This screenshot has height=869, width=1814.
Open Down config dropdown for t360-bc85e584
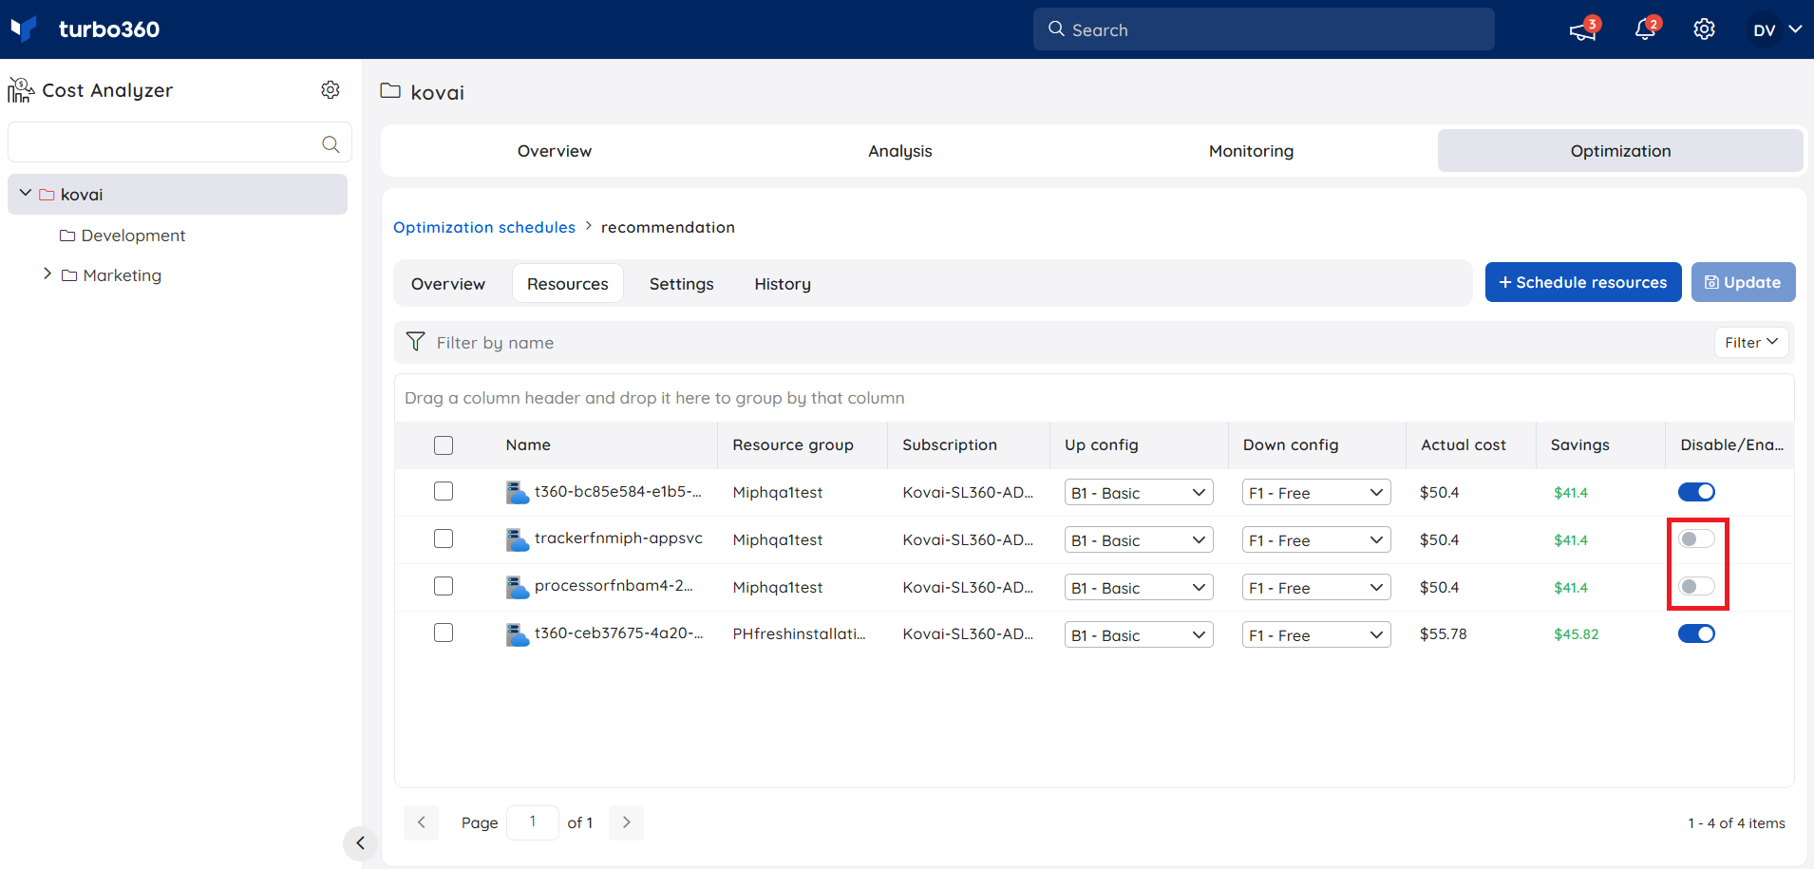1316,492
